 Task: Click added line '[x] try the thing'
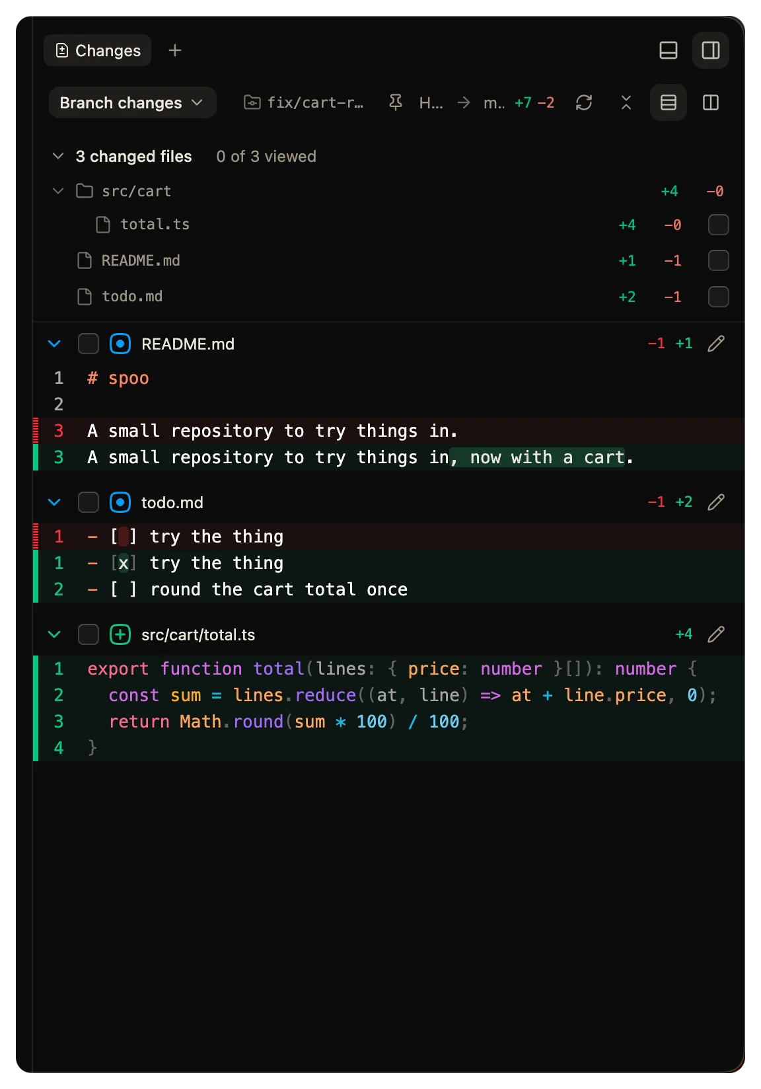point(389,563)
